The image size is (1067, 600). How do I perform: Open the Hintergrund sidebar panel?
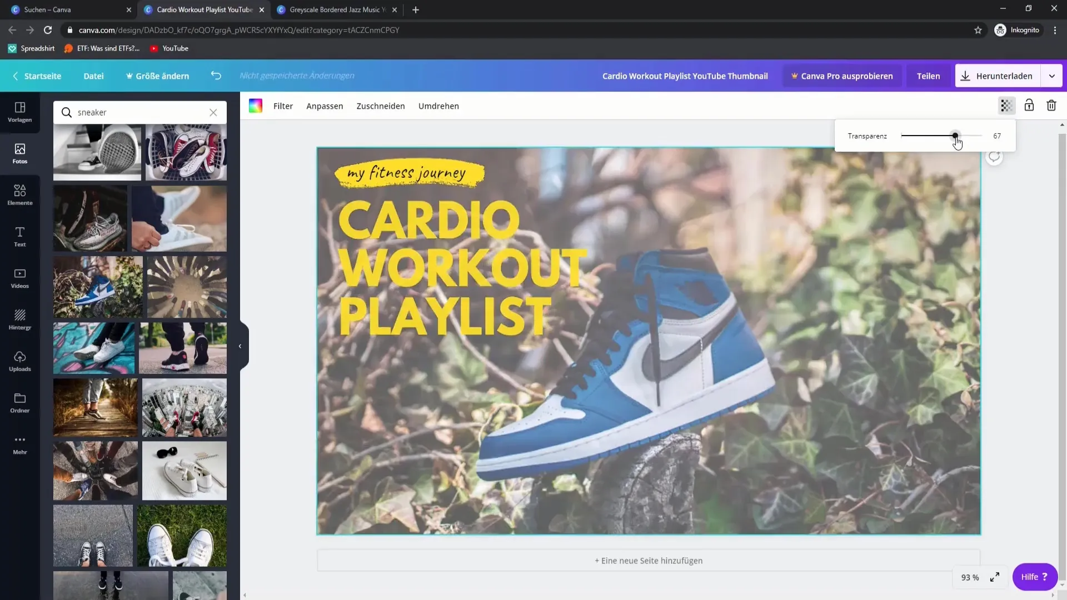[x=20, y=321]
